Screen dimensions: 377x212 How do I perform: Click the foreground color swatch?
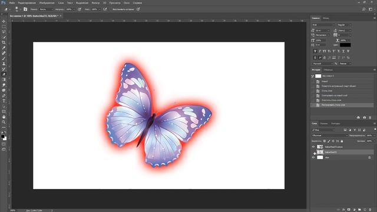coord(2,137)
